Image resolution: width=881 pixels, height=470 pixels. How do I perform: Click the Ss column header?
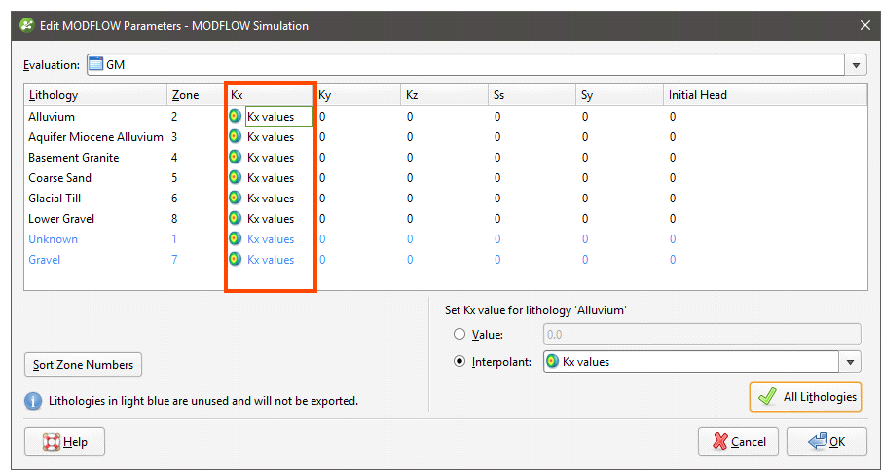(x=532, y=95)
